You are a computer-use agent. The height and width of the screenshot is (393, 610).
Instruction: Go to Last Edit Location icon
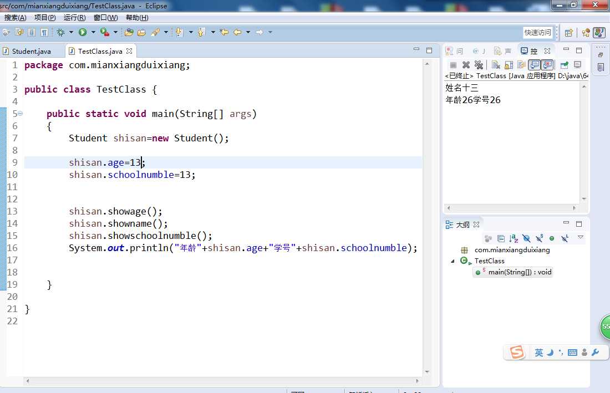coord(224,32)
